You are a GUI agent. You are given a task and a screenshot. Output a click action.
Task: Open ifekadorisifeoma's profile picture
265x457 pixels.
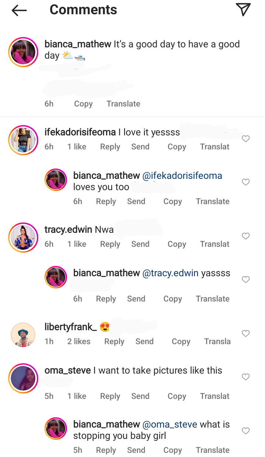23,140
